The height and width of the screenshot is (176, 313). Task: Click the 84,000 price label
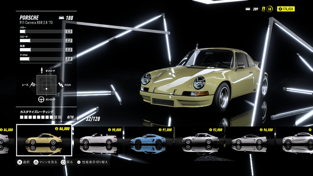point(7,130)
